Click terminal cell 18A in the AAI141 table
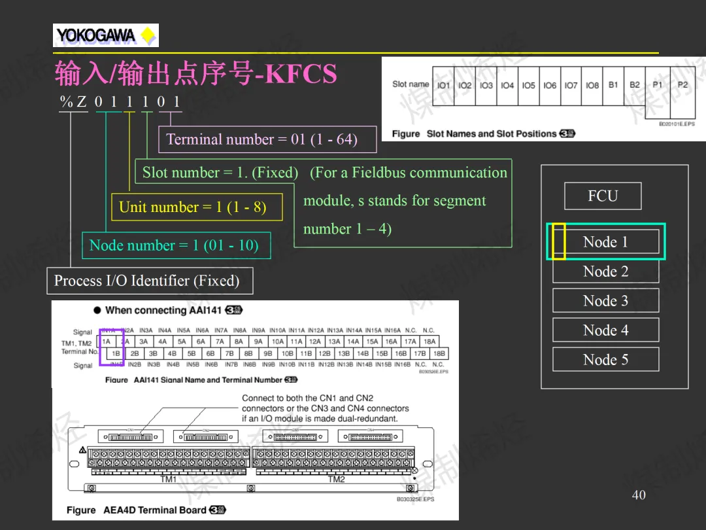This screenshot has width=706, height=530. point(429,342)
